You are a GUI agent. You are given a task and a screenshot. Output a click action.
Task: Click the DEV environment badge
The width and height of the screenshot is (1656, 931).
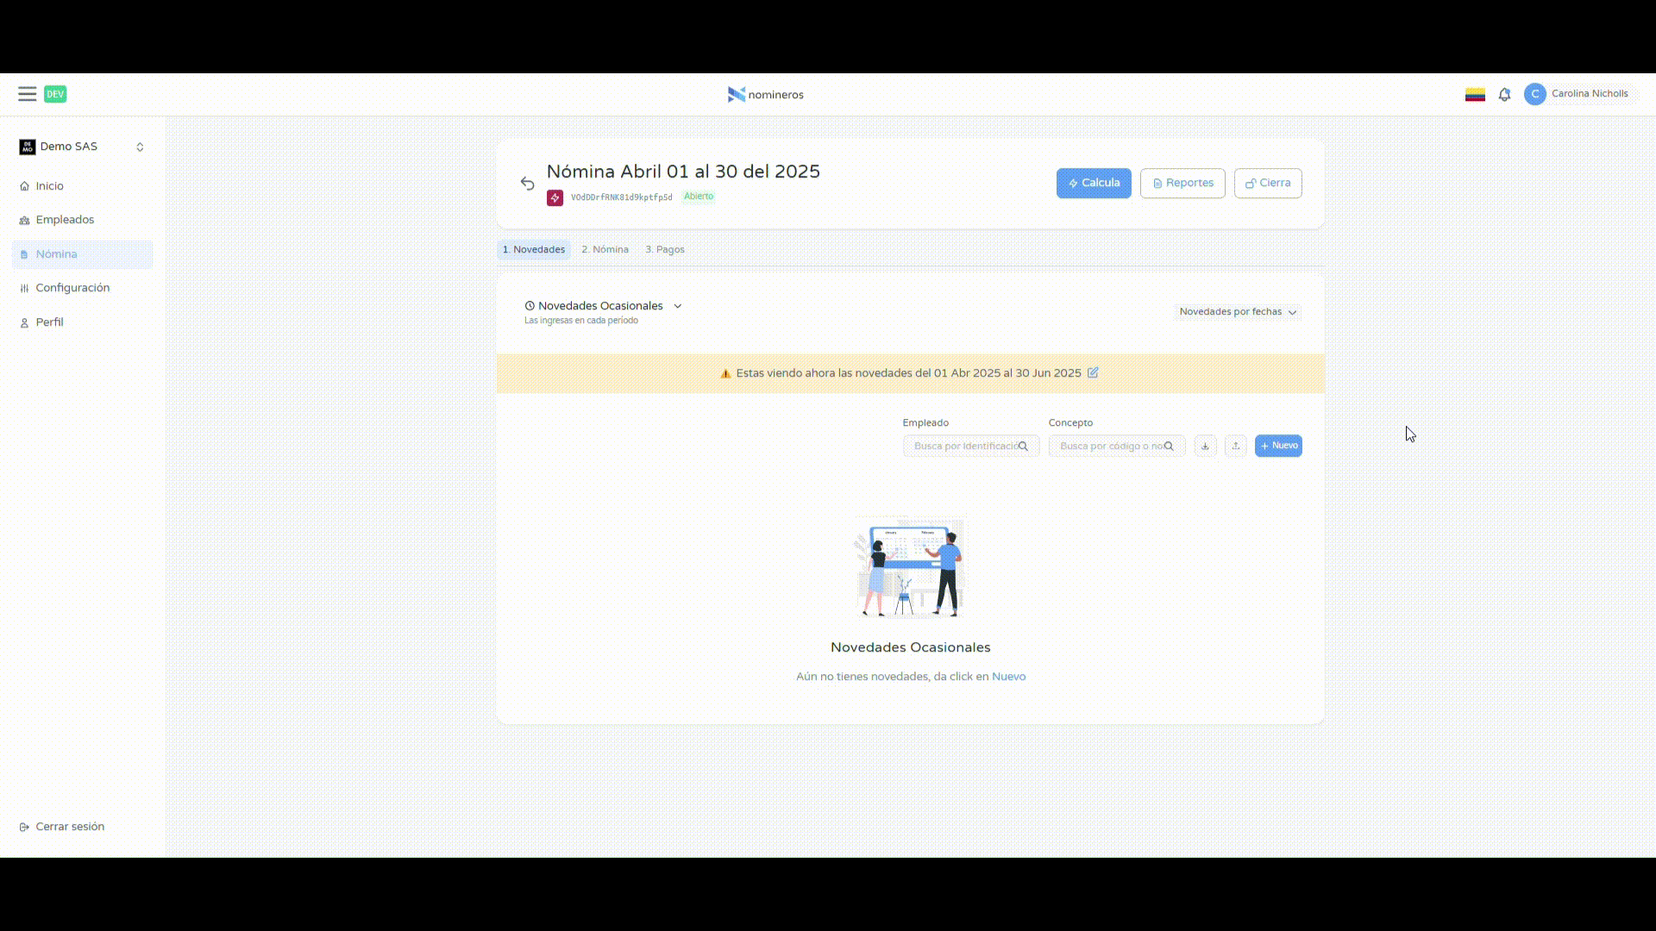(55, 94)
